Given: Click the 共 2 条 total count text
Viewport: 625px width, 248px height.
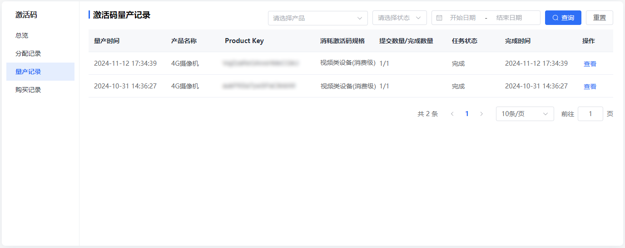Looking at the screenshot, I should click(x=428, y=114).
